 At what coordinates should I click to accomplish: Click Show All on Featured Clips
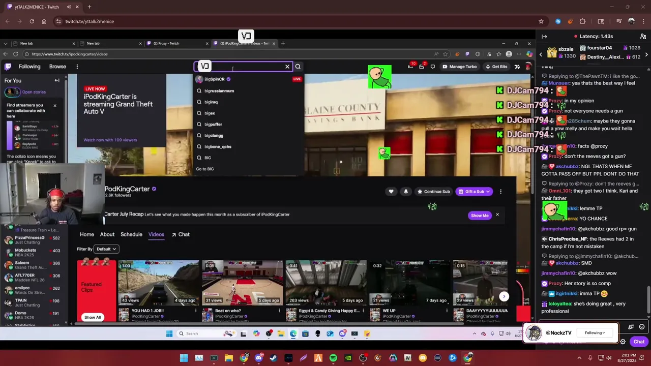click(93, 317)
